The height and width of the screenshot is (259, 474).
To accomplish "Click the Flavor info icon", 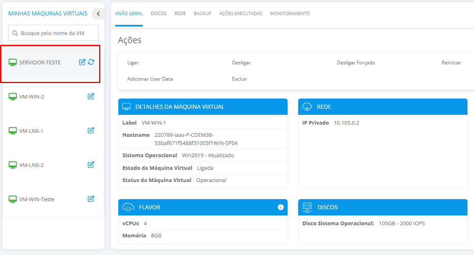I will click(x=281, y=207).
